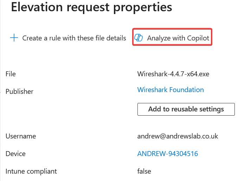251x181 pixels.
Task: Click the word Foundation in publisher link
Action: pyautogui.click(x=186, y=90)
